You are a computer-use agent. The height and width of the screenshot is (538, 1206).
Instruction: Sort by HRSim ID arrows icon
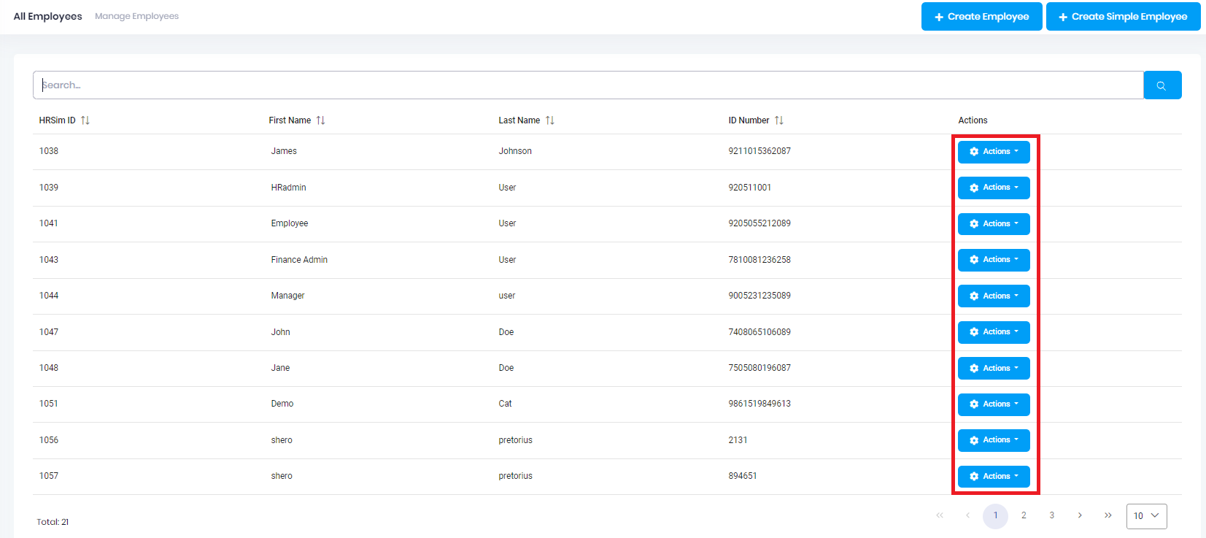pyautogui.click(x=85, y=120)
